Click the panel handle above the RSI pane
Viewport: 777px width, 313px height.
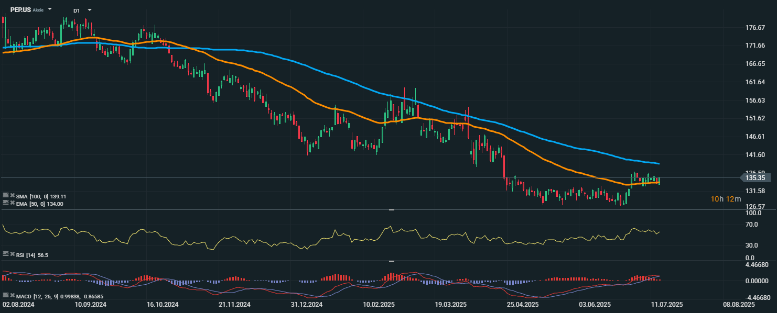(x=392, y=209)
